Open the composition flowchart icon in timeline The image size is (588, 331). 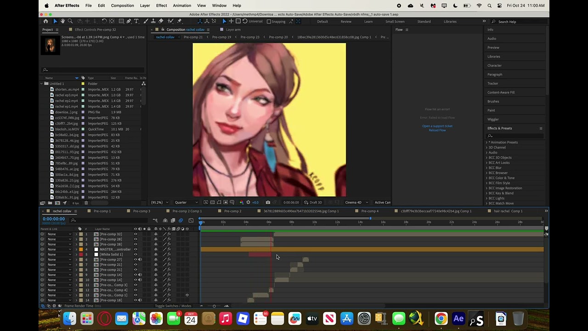(155, 221)
